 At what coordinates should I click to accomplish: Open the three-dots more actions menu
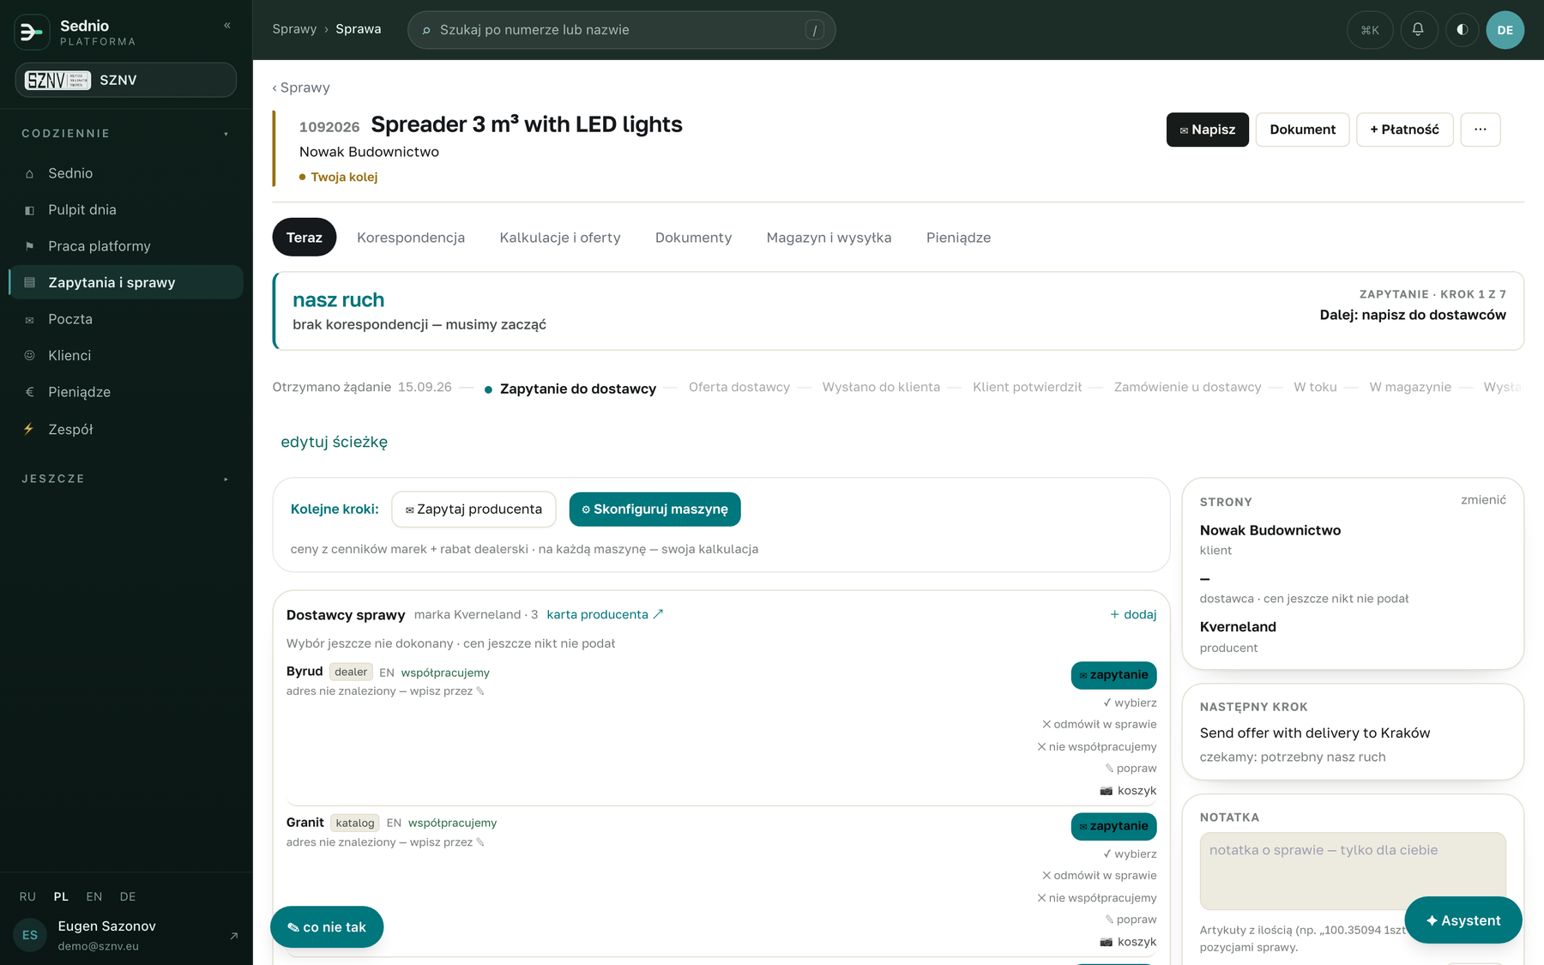click(x=1481, y=130)
